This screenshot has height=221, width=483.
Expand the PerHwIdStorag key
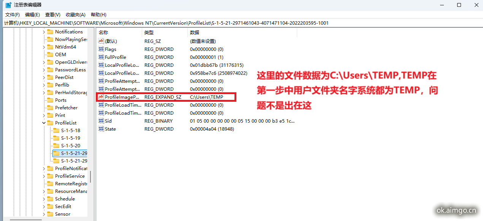pyautogui.click(x=44, y=93)
